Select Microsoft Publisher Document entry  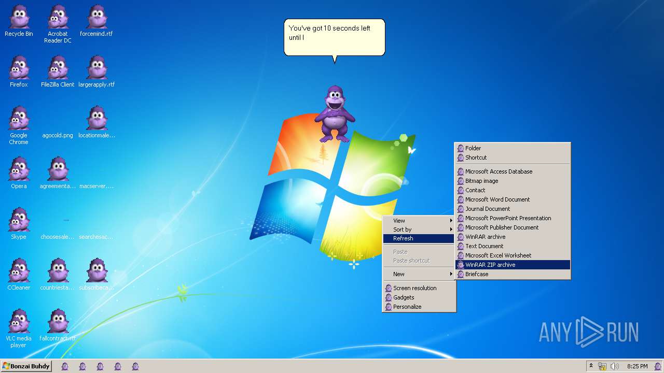click(513, 227)
